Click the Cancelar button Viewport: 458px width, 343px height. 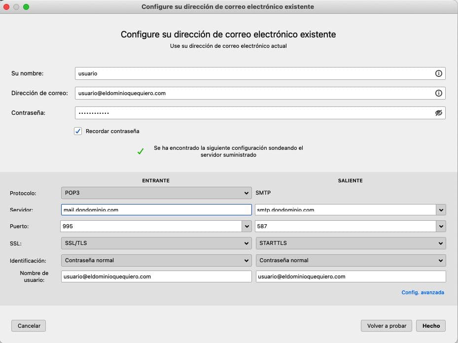click(x=28, y=326)
